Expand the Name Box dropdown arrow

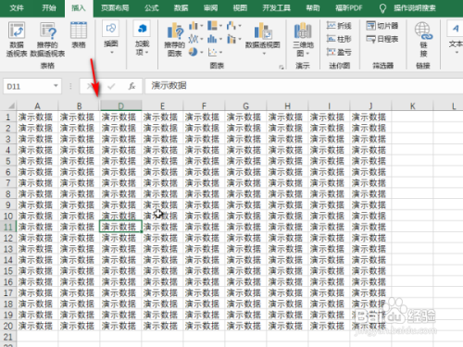click(56, 86)
